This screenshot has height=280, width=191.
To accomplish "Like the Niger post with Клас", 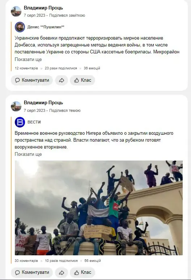I will click(82, 272).
